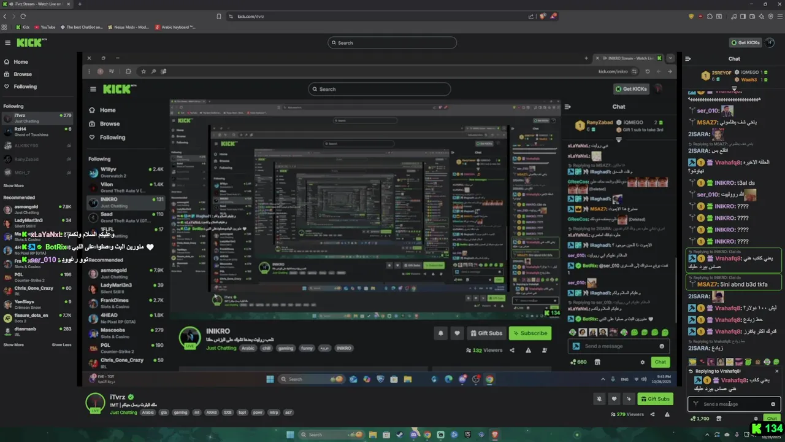The width and height of the screenshot is (785, 442).
Task: Focus the Kick Search box
Action: point(392,43)
